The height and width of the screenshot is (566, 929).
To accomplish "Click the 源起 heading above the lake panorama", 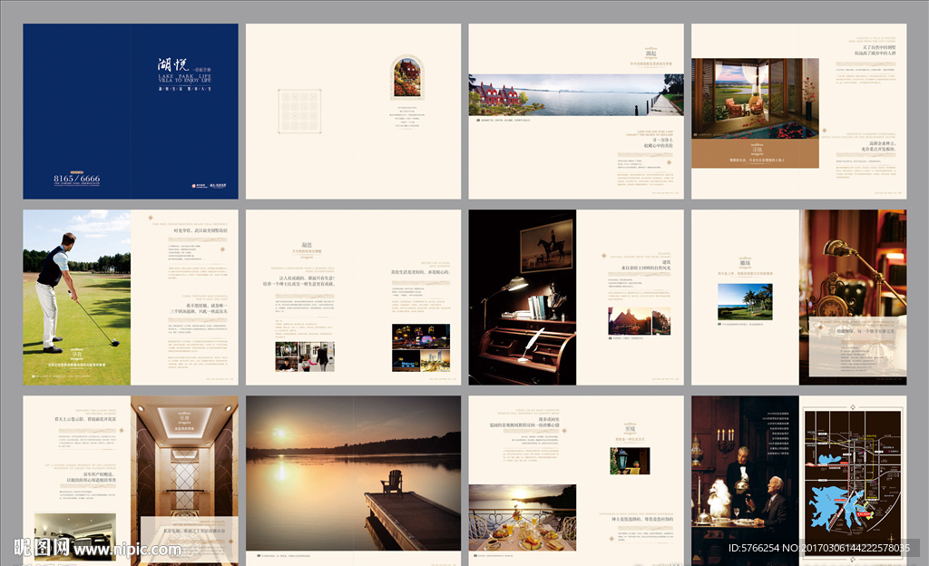I will (650, 54).
